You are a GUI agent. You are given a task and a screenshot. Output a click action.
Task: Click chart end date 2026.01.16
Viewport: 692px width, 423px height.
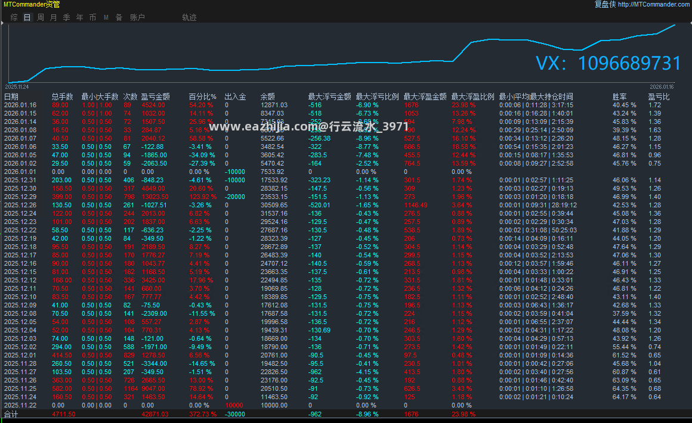click(x=662, y=87)
